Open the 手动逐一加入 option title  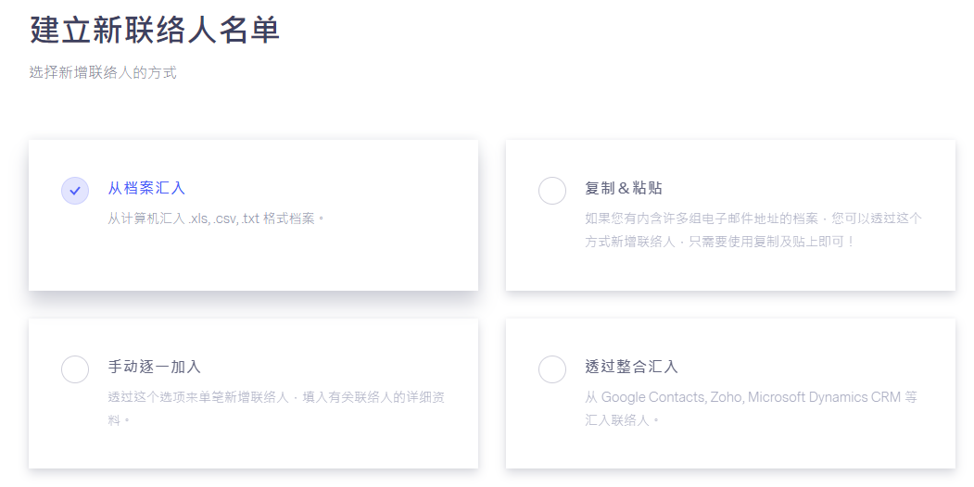tap(155, 367)
